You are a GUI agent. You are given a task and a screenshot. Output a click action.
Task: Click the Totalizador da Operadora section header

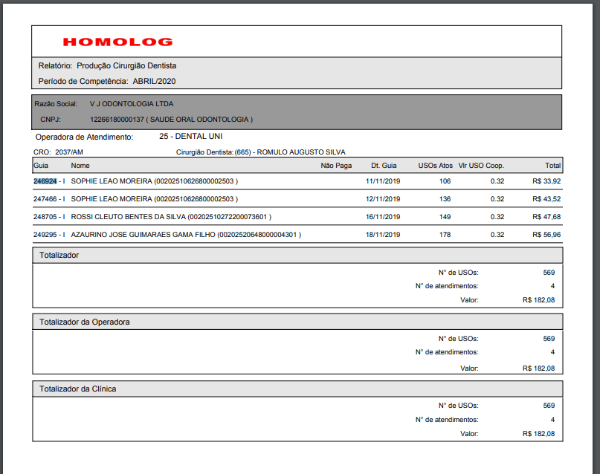[x=85, y=322]
